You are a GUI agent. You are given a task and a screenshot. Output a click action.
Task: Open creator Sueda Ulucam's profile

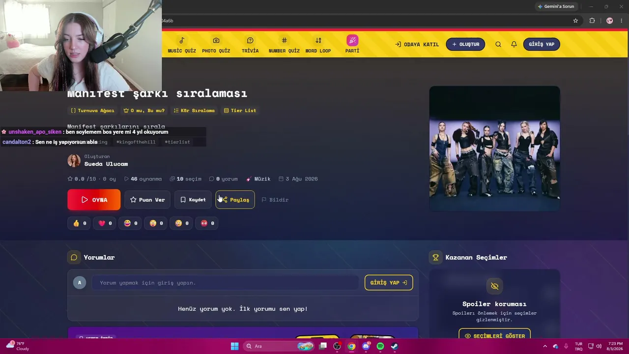click(x=106, y=164)
